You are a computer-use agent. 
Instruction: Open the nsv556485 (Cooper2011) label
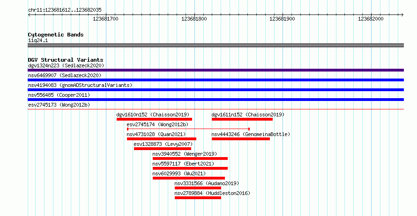tap(59, 95)
